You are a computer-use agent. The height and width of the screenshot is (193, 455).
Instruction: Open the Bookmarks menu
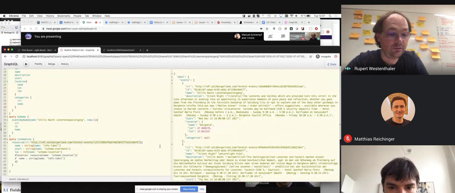click(x=64, y=16)
